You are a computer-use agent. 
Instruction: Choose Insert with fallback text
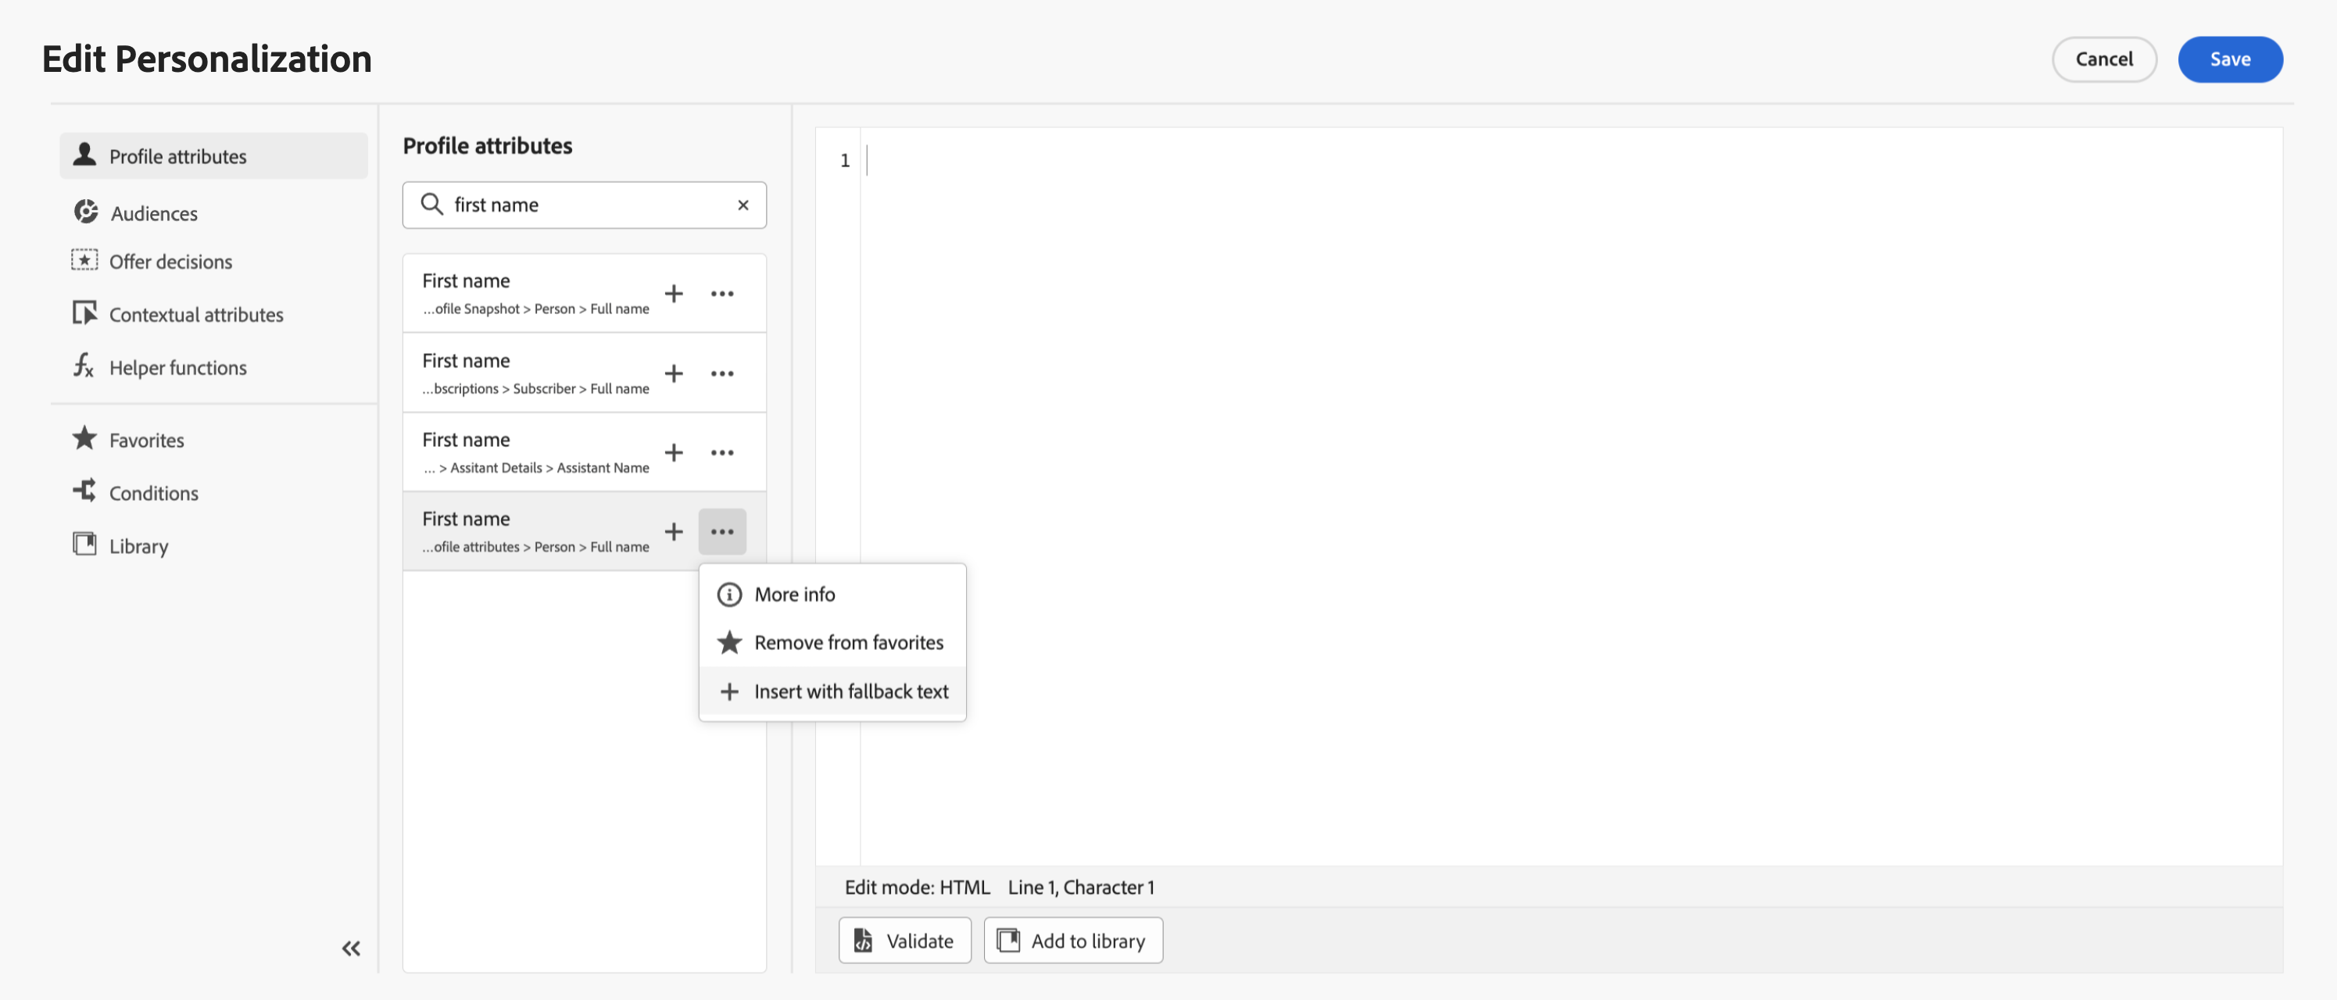pyautogui.click(x=850, y=691)
